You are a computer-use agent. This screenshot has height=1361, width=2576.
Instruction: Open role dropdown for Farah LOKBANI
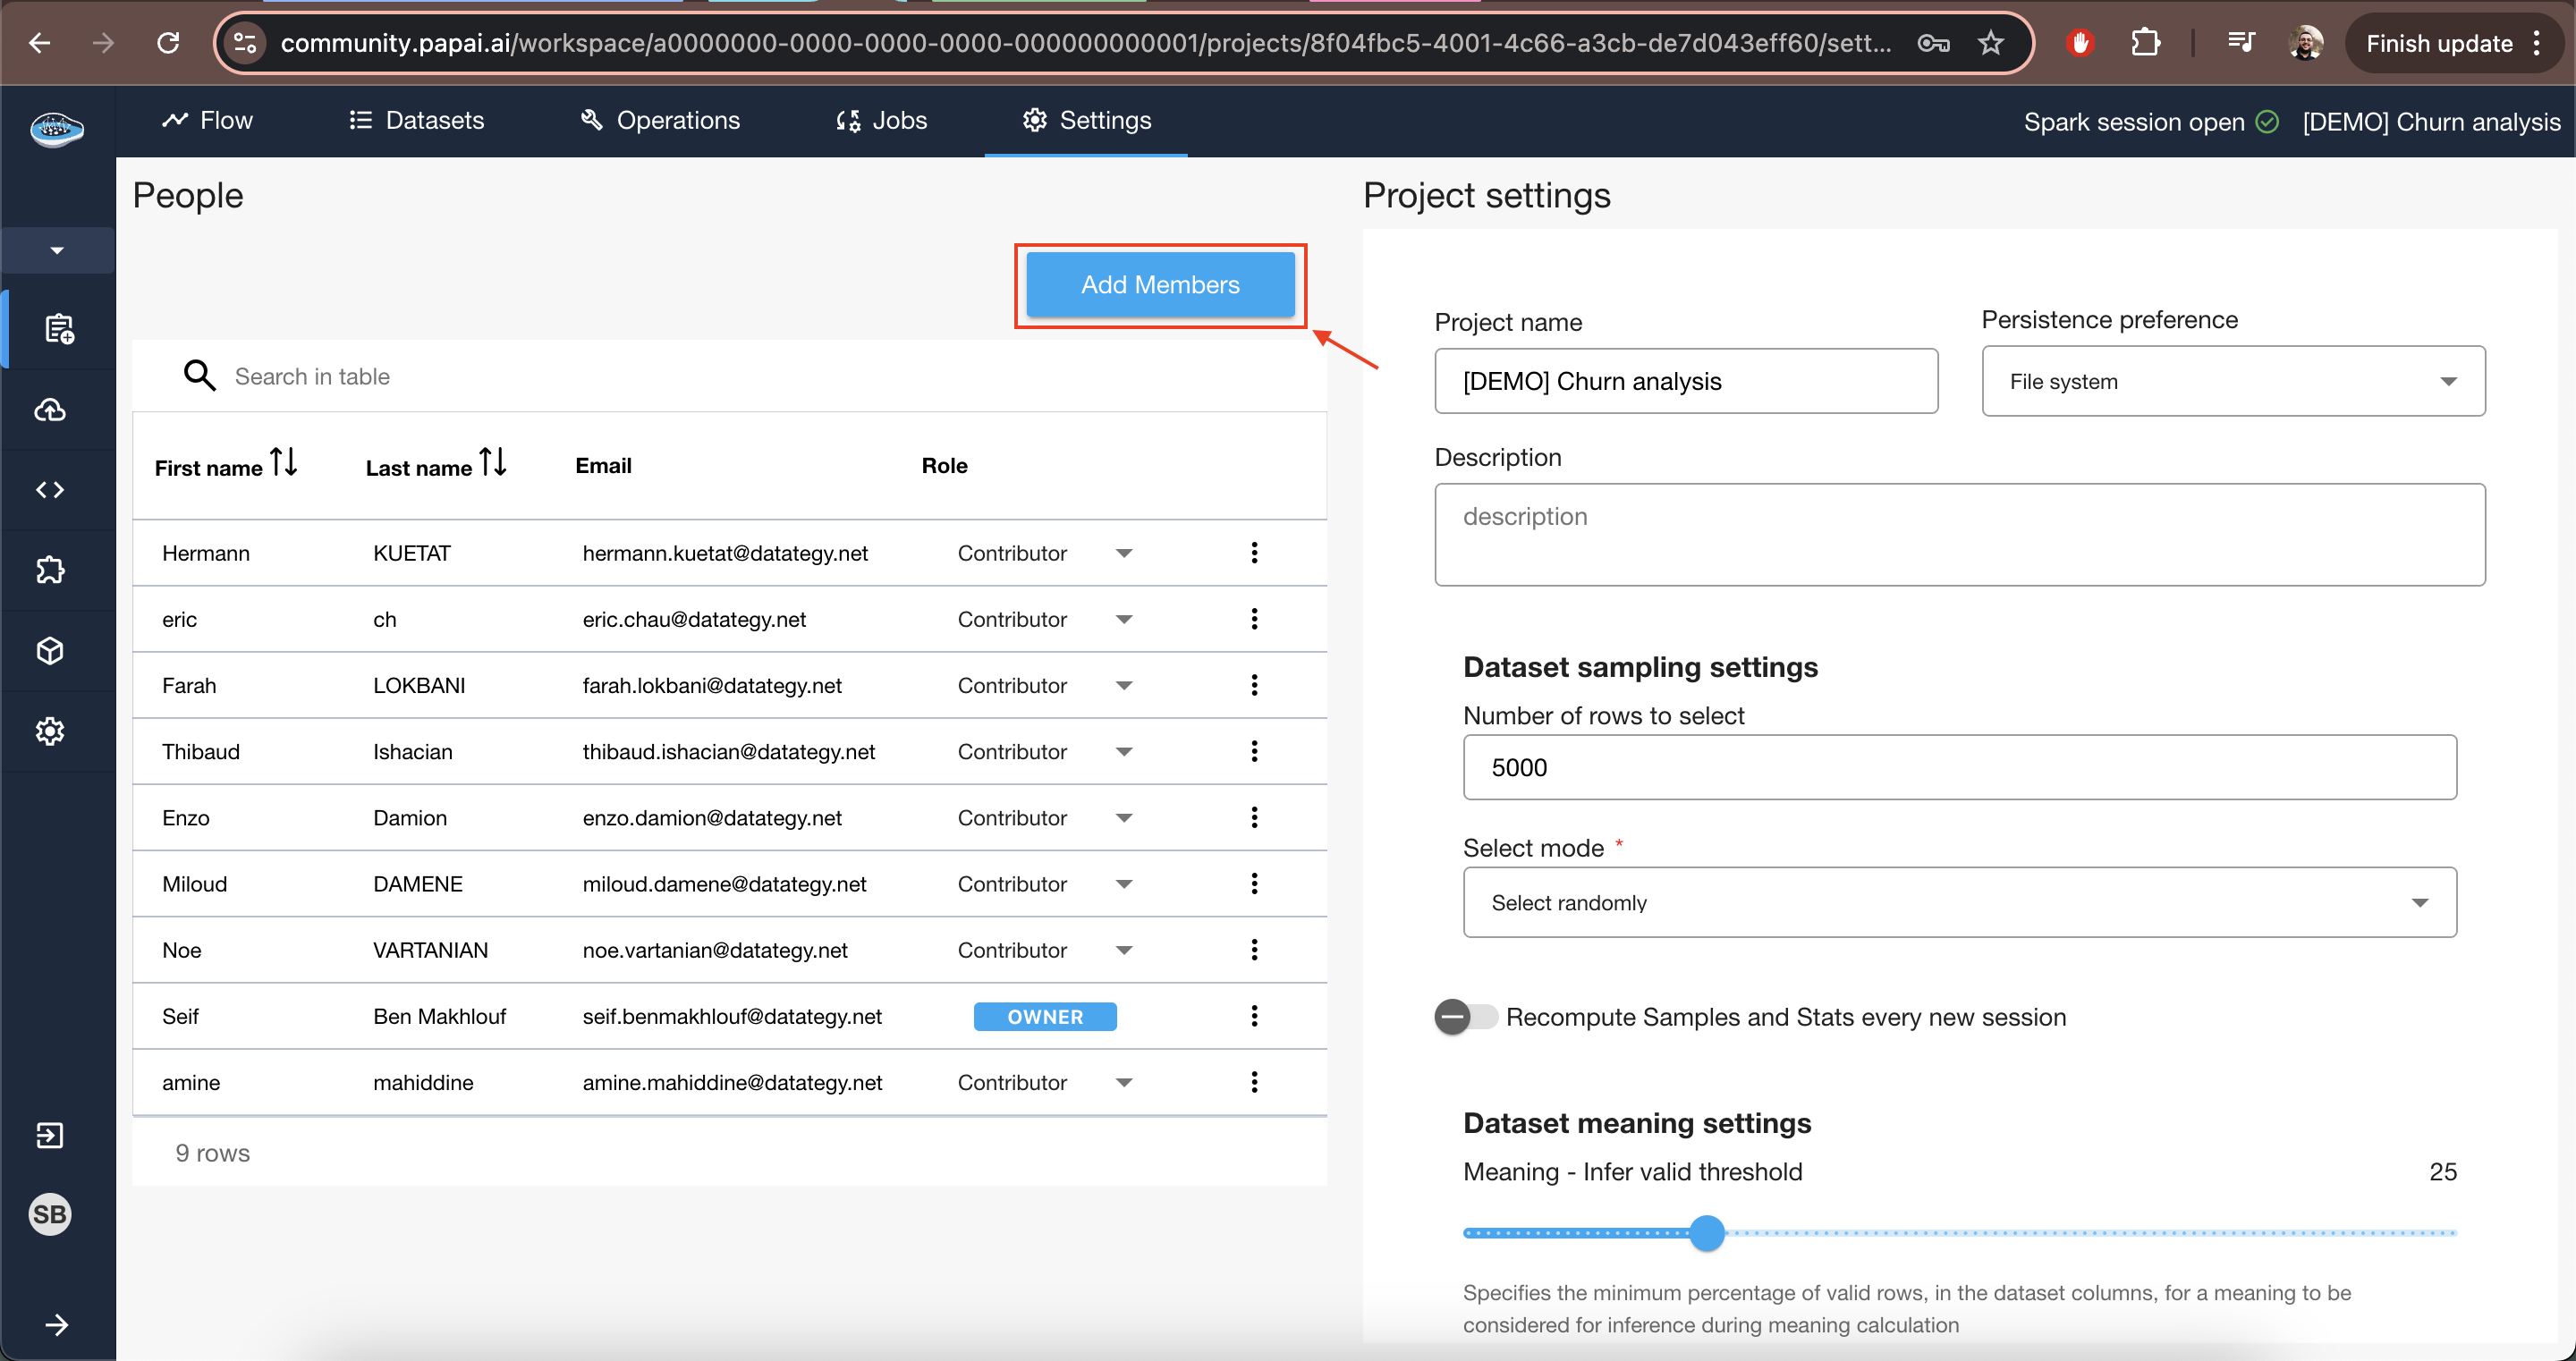(x=1123, y=686)
